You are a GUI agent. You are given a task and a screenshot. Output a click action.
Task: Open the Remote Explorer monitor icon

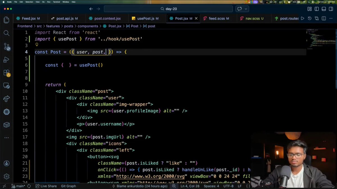(x=6, y=86)
